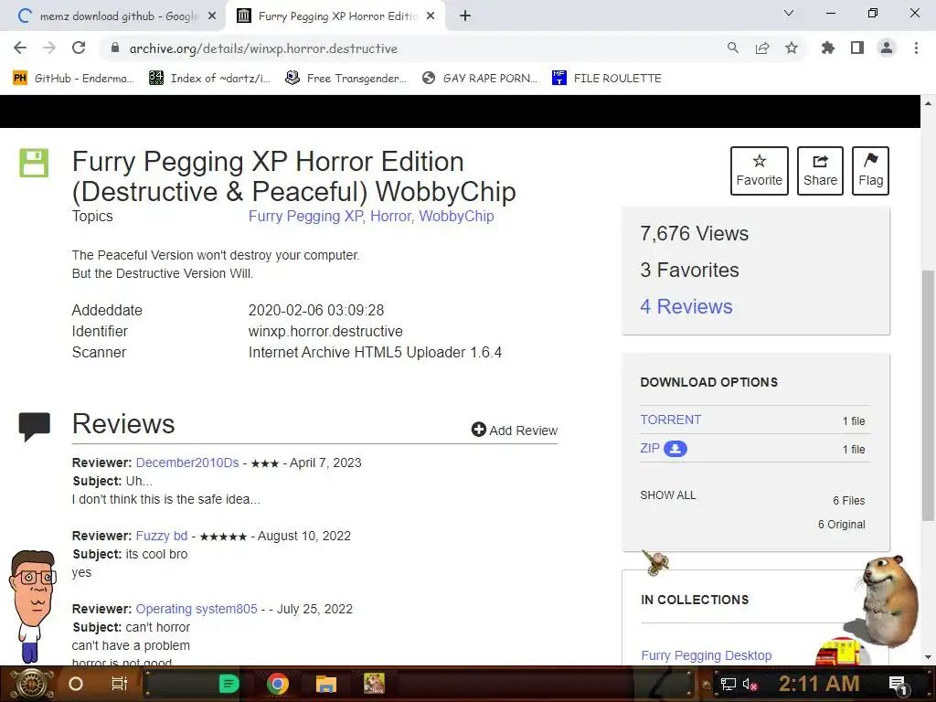The image size is (936, 702).
Task: Open the search zoom icon in address bar
Action: pos(732,48)
